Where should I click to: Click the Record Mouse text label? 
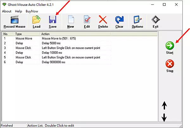click(15, 27)
